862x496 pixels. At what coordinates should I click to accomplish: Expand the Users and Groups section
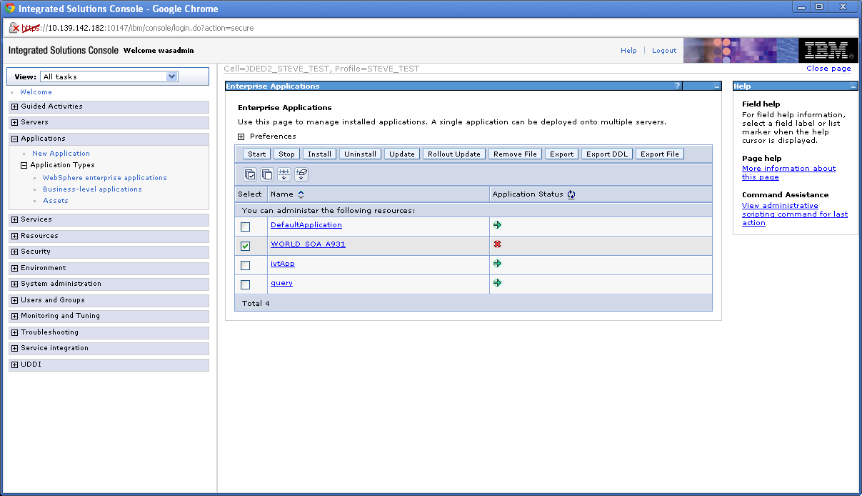[15, 300]
